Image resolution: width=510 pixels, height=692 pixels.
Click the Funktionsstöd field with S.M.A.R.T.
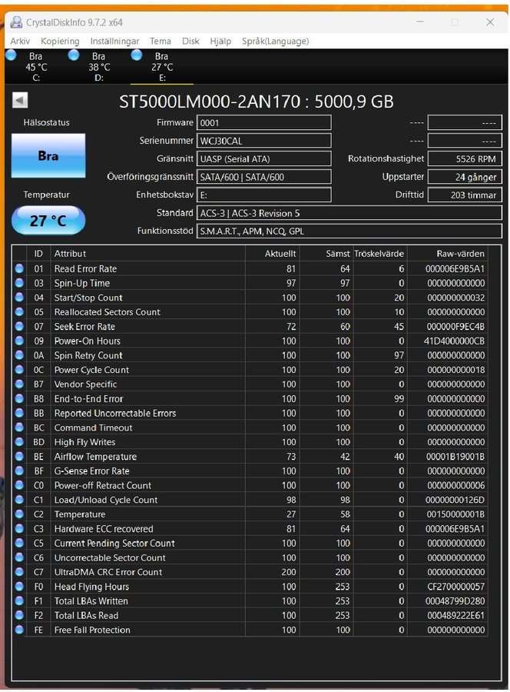coord(349,231)
